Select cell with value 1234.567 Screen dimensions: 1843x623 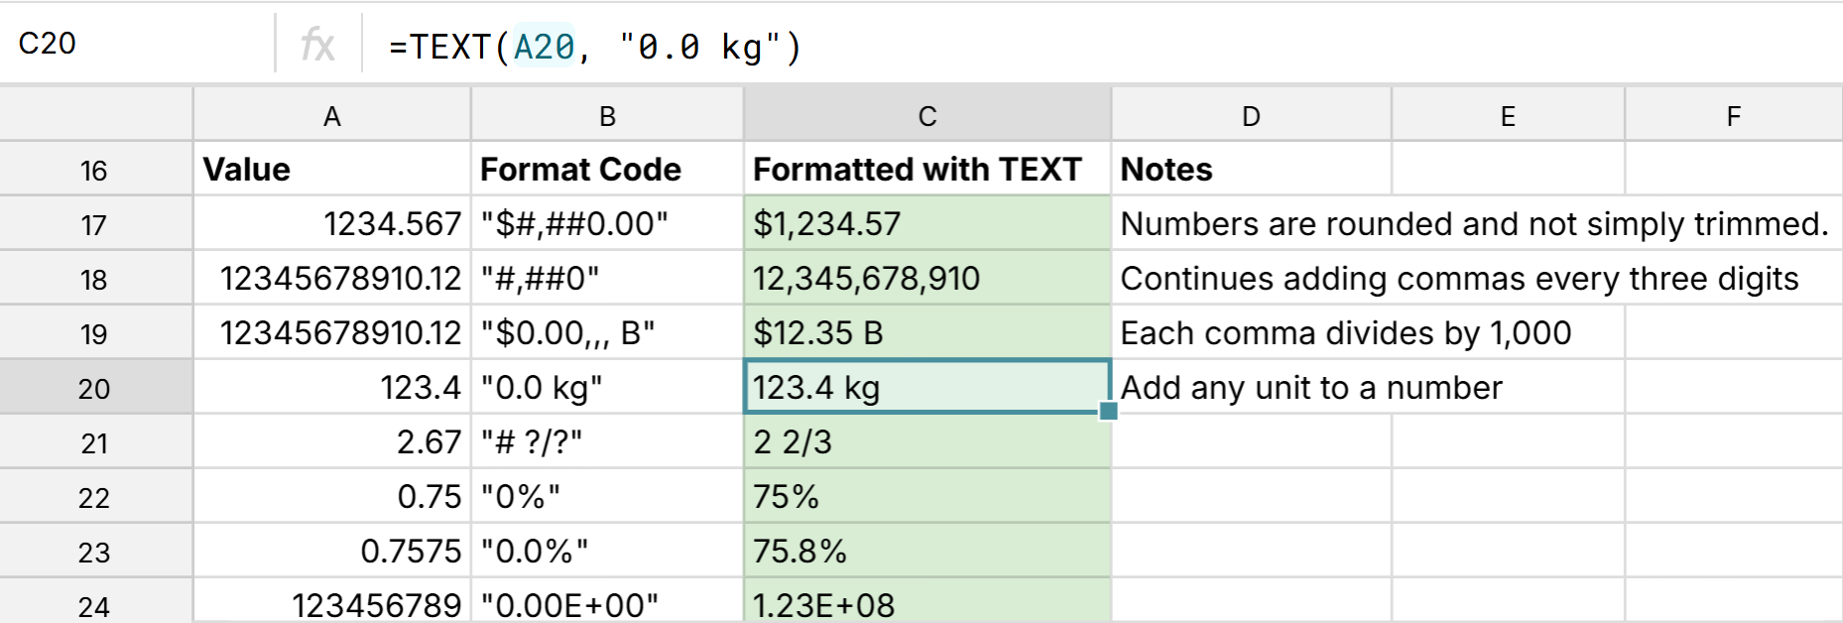tap(331, 224)
